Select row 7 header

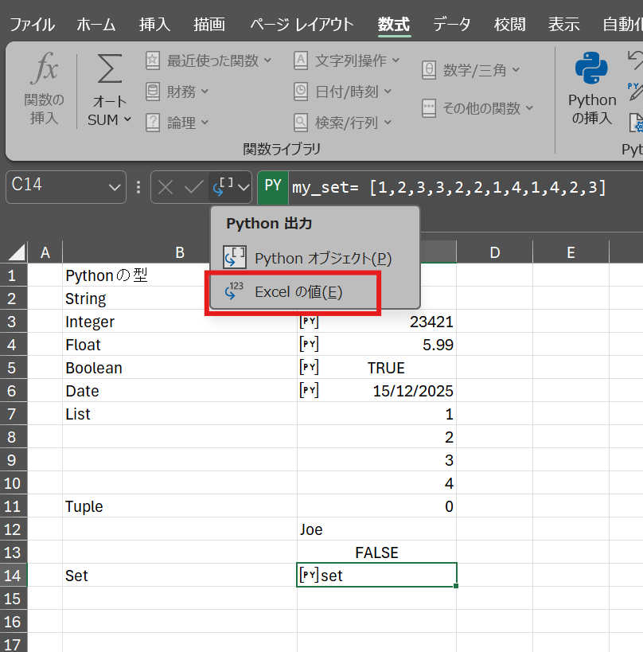[14, 414]
